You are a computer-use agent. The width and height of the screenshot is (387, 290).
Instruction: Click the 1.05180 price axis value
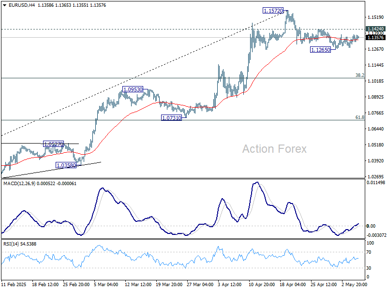(376, 145)
